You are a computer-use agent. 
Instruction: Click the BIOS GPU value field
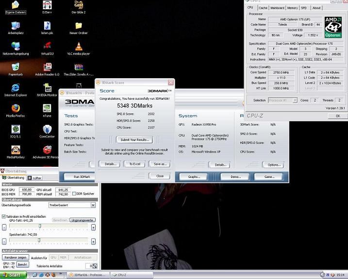pos(27,190)
